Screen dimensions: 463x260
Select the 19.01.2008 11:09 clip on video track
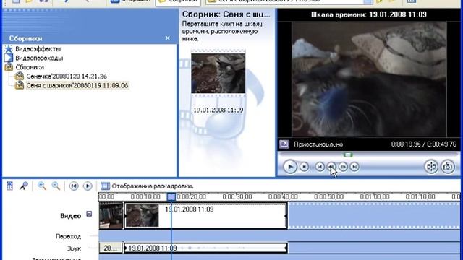coord(205,215)
